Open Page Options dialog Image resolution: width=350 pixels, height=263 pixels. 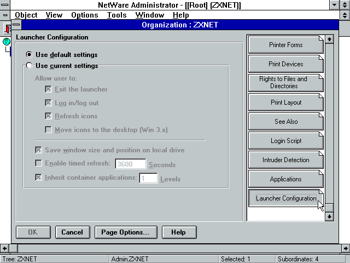126,232
